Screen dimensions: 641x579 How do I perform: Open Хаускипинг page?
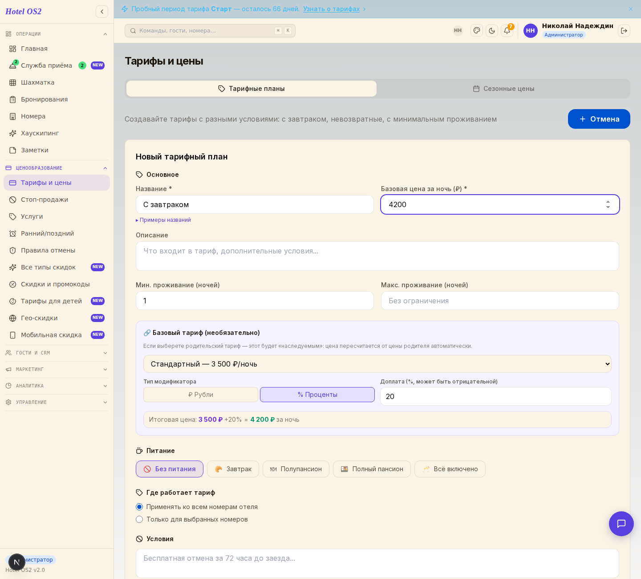[x=57, y=133]
